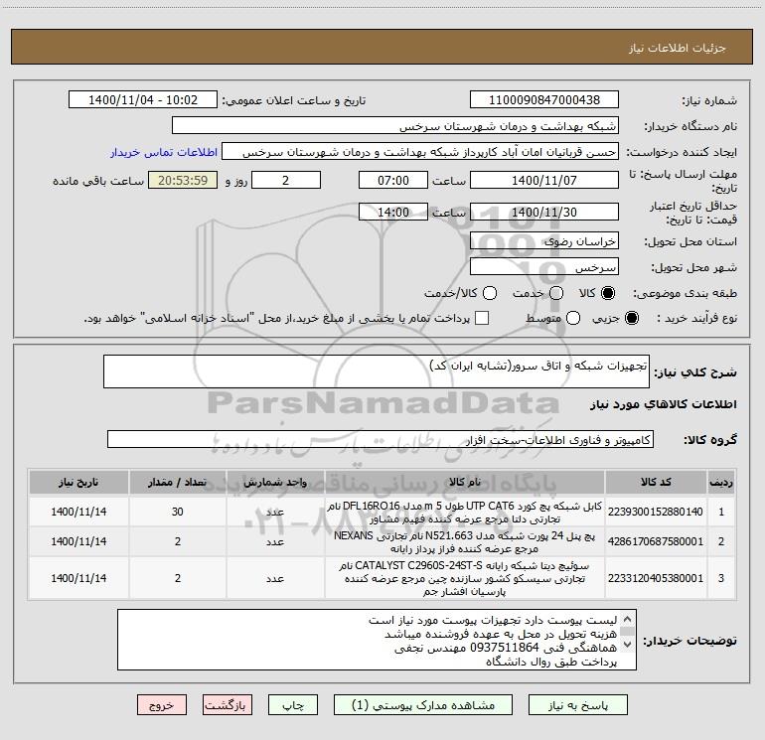Click the شماره نیاز field 1100090847000438
765x740 pixels.
[544, 99]
